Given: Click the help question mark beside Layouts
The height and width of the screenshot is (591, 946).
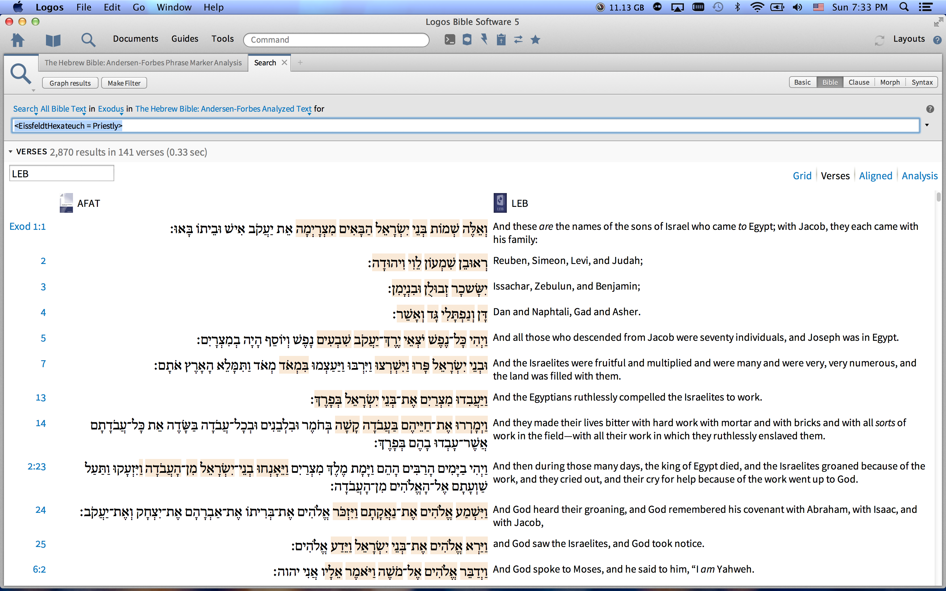Looking at the screenshot, I should click(937, 40).
